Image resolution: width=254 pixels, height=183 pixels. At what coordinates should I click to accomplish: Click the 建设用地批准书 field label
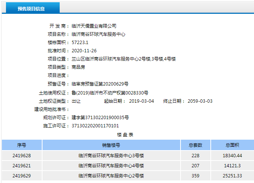(51, 109)
